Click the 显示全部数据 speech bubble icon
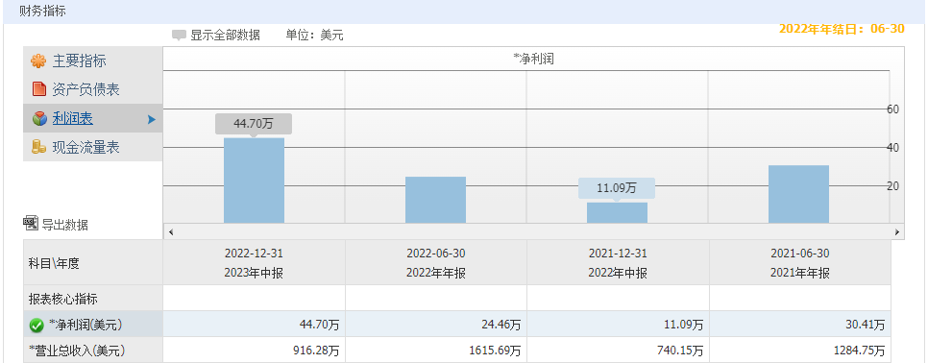This screenshot has width=928, height=363. pyautogui.click(x=180, y=36)
